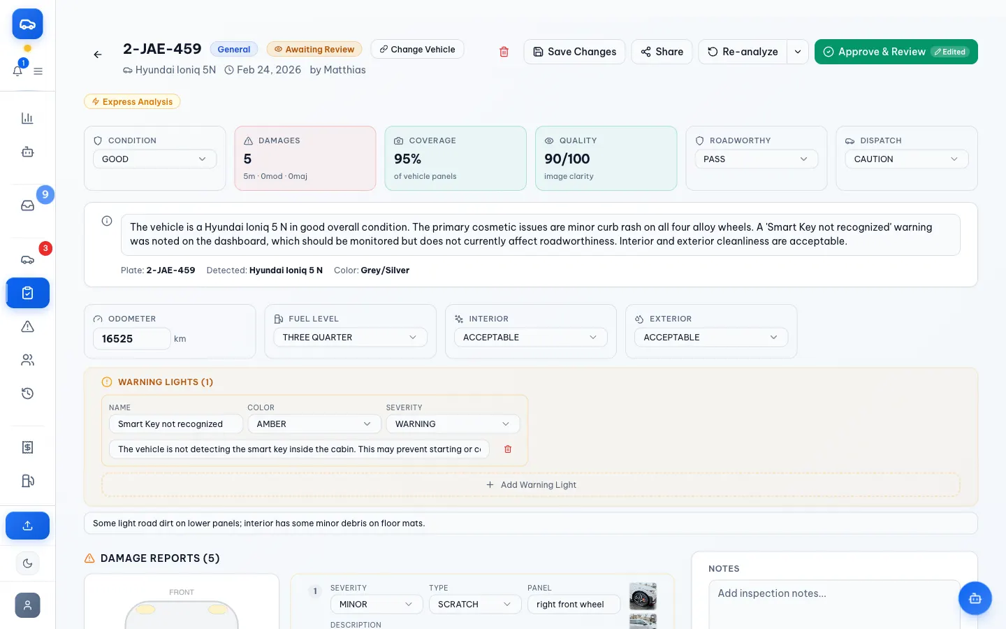The image size is (1006, 629).
Task: Expand the Re-analyze options chevron
Action: click(x=798, y=52)
